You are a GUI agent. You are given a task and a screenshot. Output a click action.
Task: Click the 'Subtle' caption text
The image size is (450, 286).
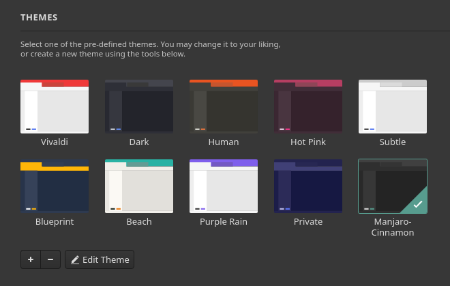tap(393, 142)
